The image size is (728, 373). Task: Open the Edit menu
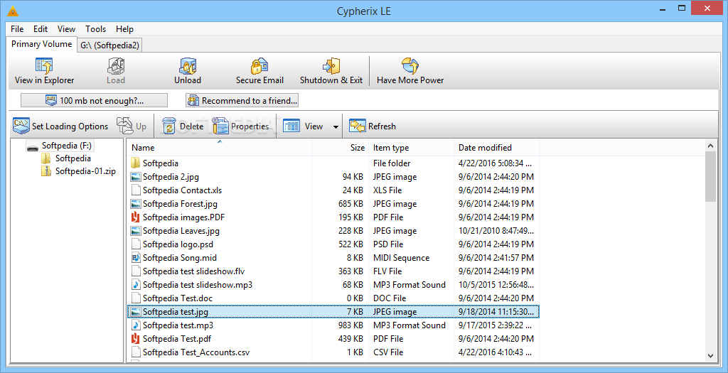[41, 28]
